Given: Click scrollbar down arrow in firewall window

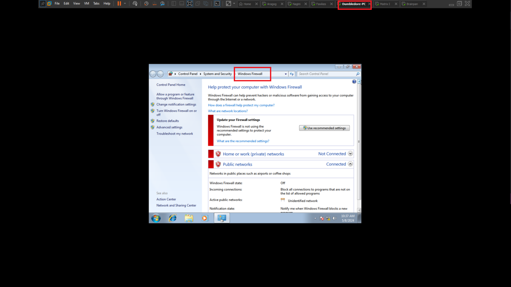Looking at the screenshot, I should (x=359, y=210).
